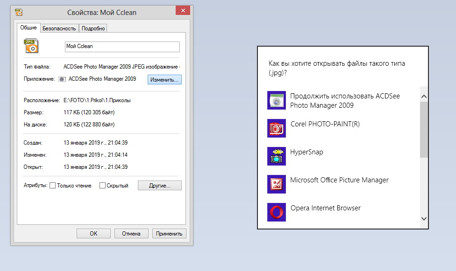
Task: Click the JPG file icon in properties
Action: (x=31, y=46)
